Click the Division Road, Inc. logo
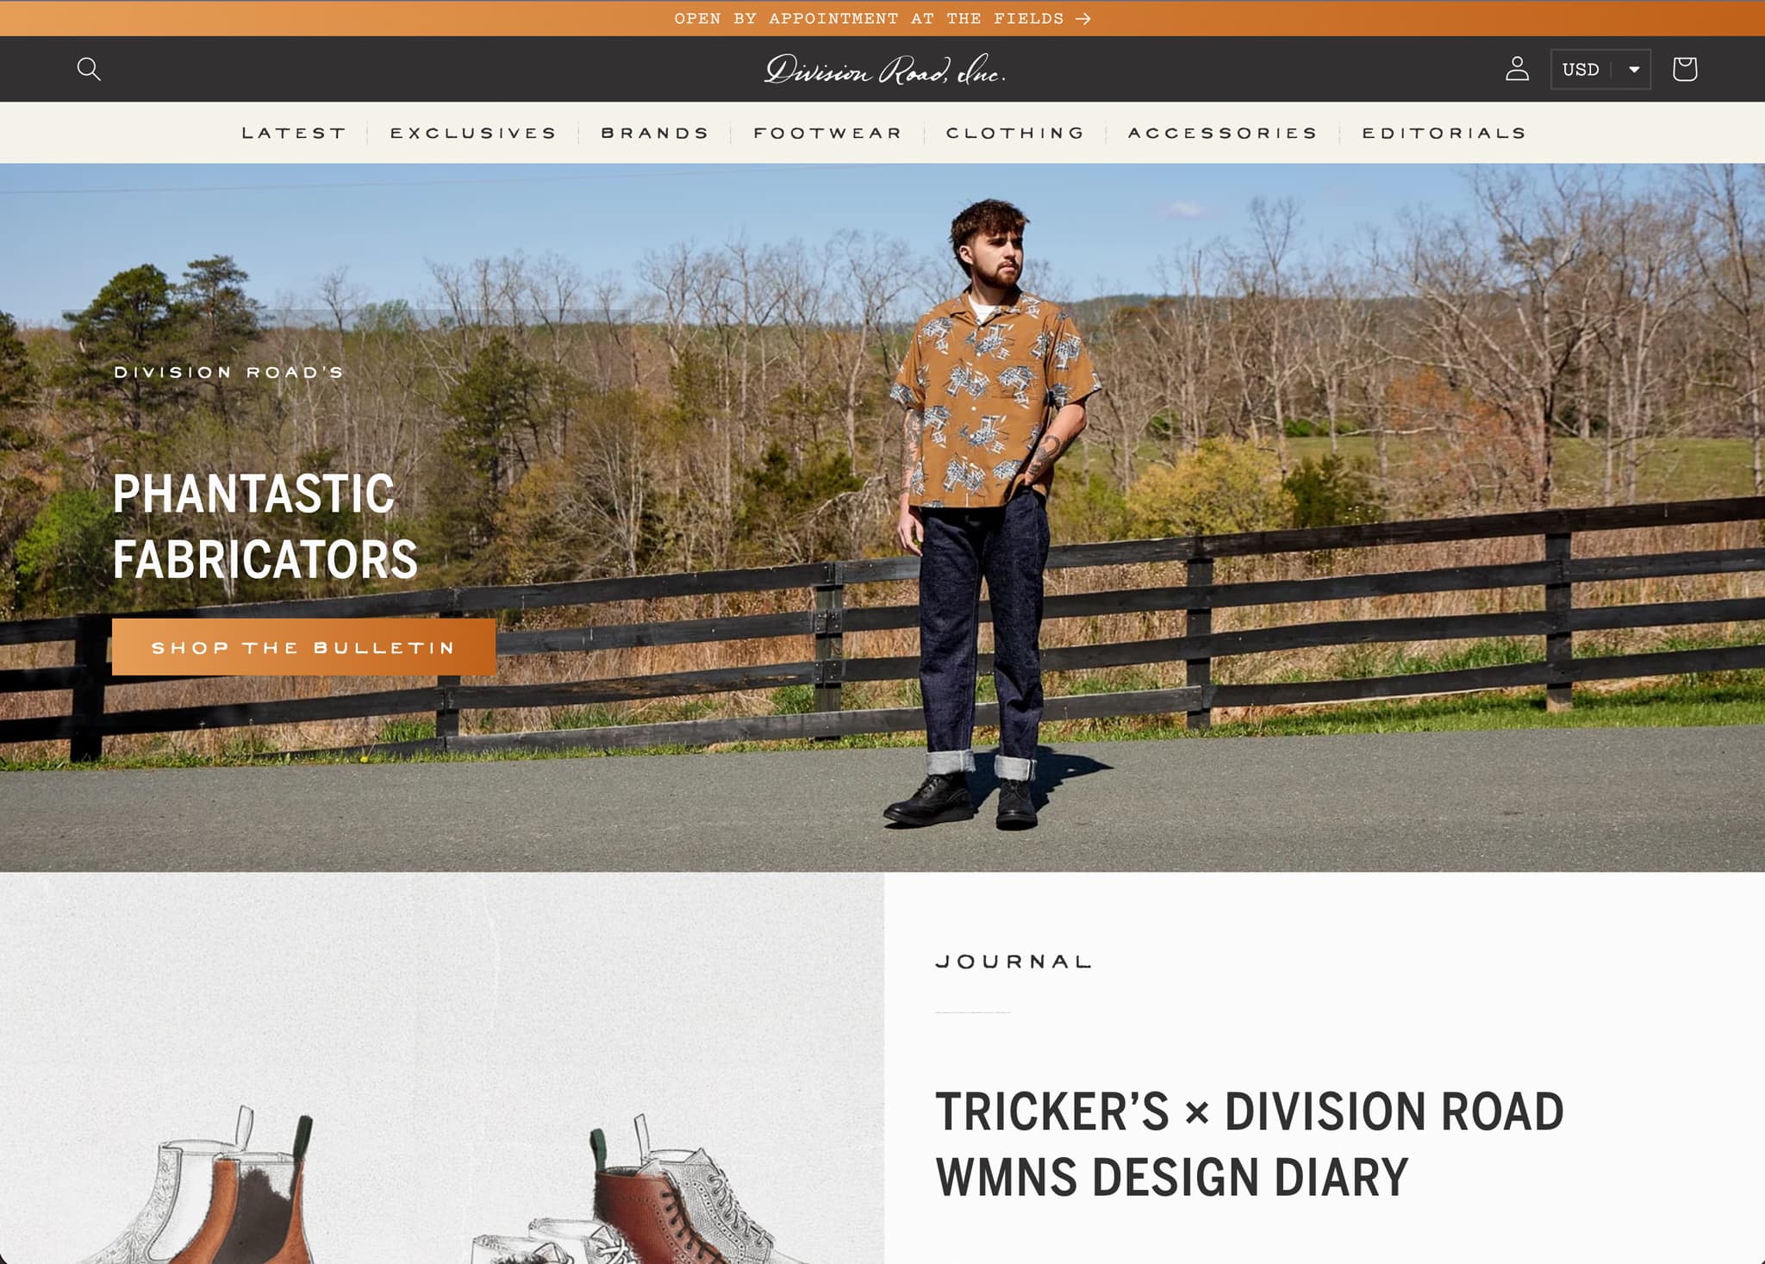Image resolution: width=1765 pixels, height=1264 pixels. click(x=884, y=70)
